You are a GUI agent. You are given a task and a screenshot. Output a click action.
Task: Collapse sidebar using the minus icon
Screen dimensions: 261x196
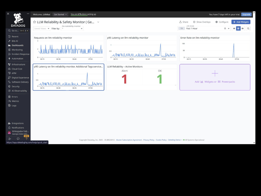(28, 14)
